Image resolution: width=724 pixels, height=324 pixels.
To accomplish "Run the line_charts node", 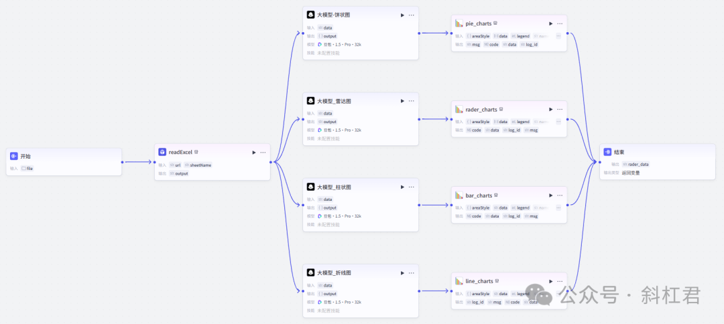I will (550, 281).
